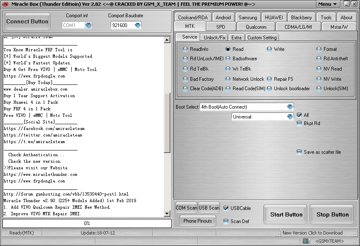Screen dimensions: 360x246
Task: Switch to the SPD tab
Action: tap(221, 27)
